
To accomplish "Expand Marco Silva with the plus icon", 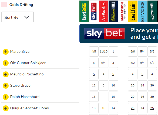I will coord(6,52).
